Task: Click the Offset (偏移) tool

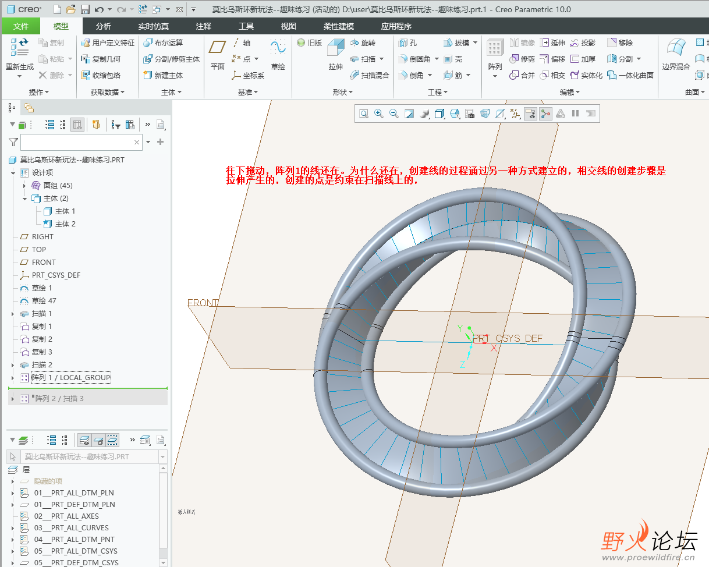Action: point(552,59)
